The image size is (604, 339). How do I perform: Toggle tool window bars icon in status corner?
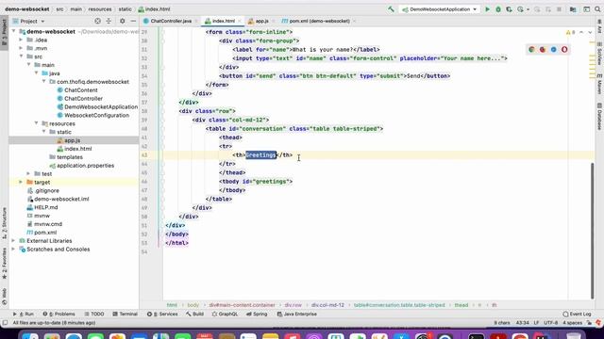5,323
